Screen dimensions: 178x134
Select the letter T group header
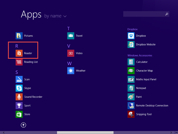pyautogui.click(x=68, y=29)
